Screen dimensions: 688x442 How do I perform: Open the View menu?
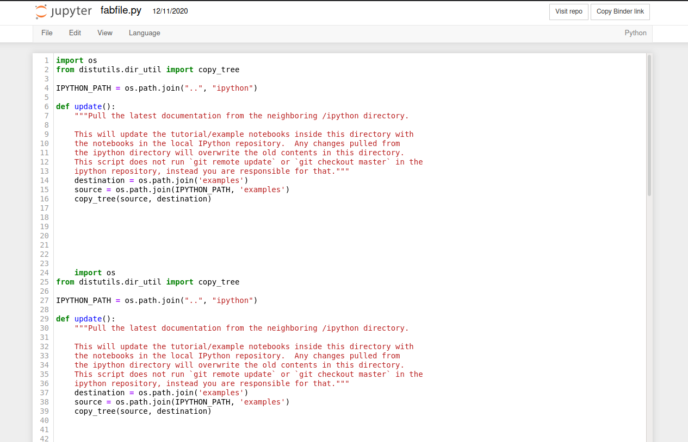104,33
